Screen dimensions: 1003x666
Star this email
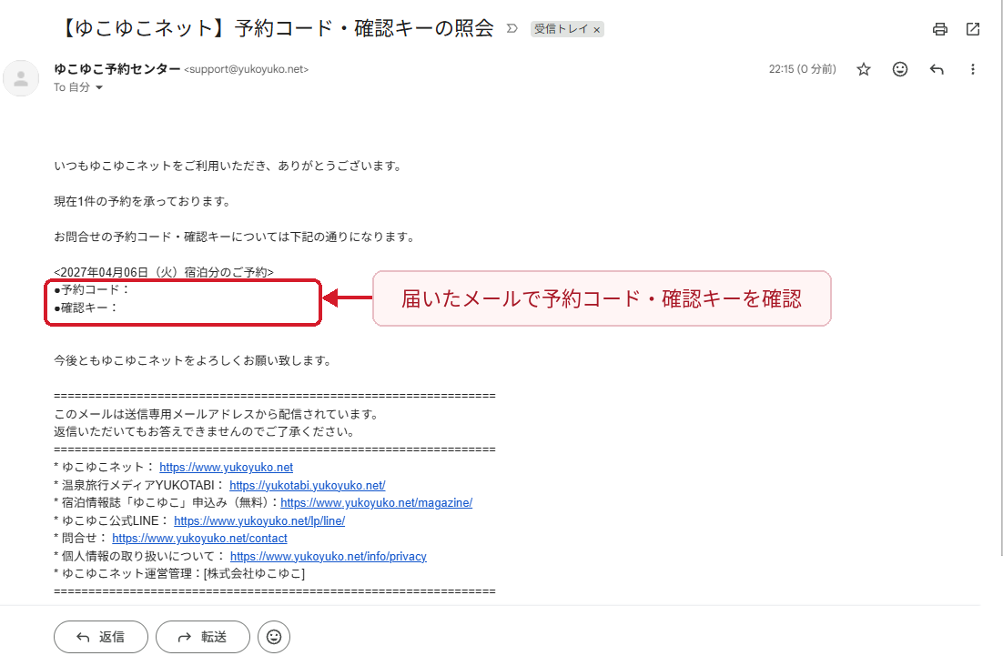(x=864, y=69)
